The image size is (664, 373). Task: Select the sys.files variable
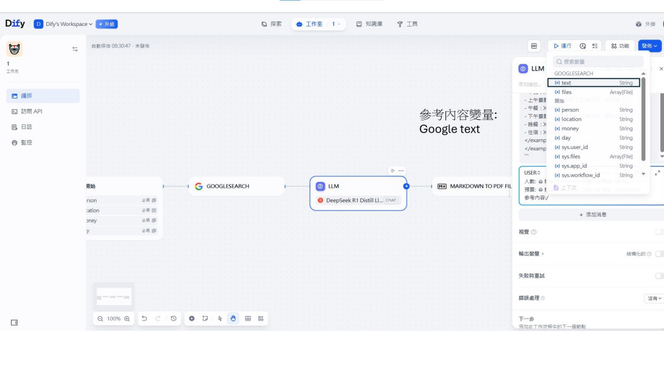[x=594, y=157]
